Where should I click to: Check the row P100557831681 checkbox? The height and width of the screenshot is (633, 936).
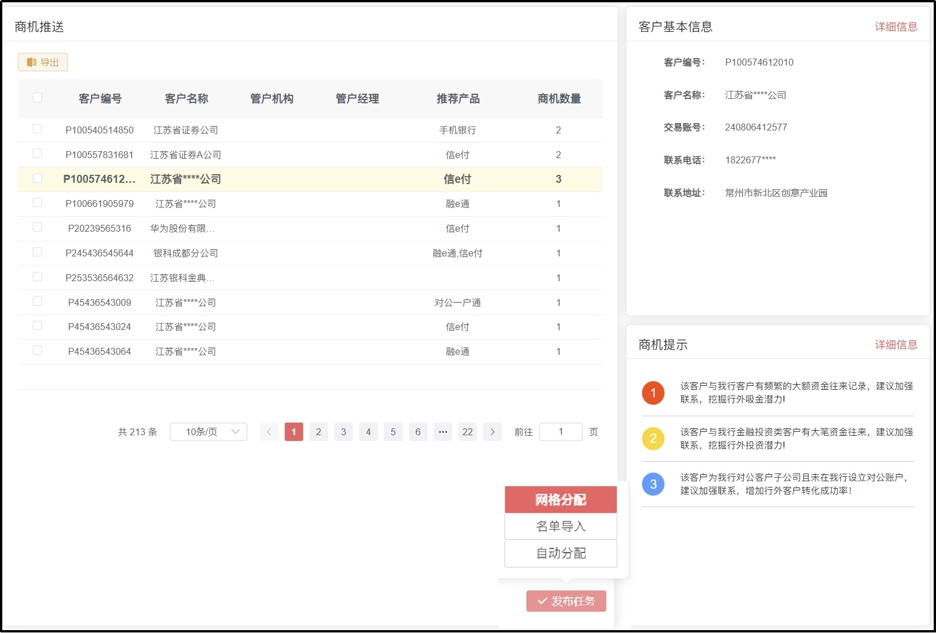pyautogui.click(x=37, y=154)
